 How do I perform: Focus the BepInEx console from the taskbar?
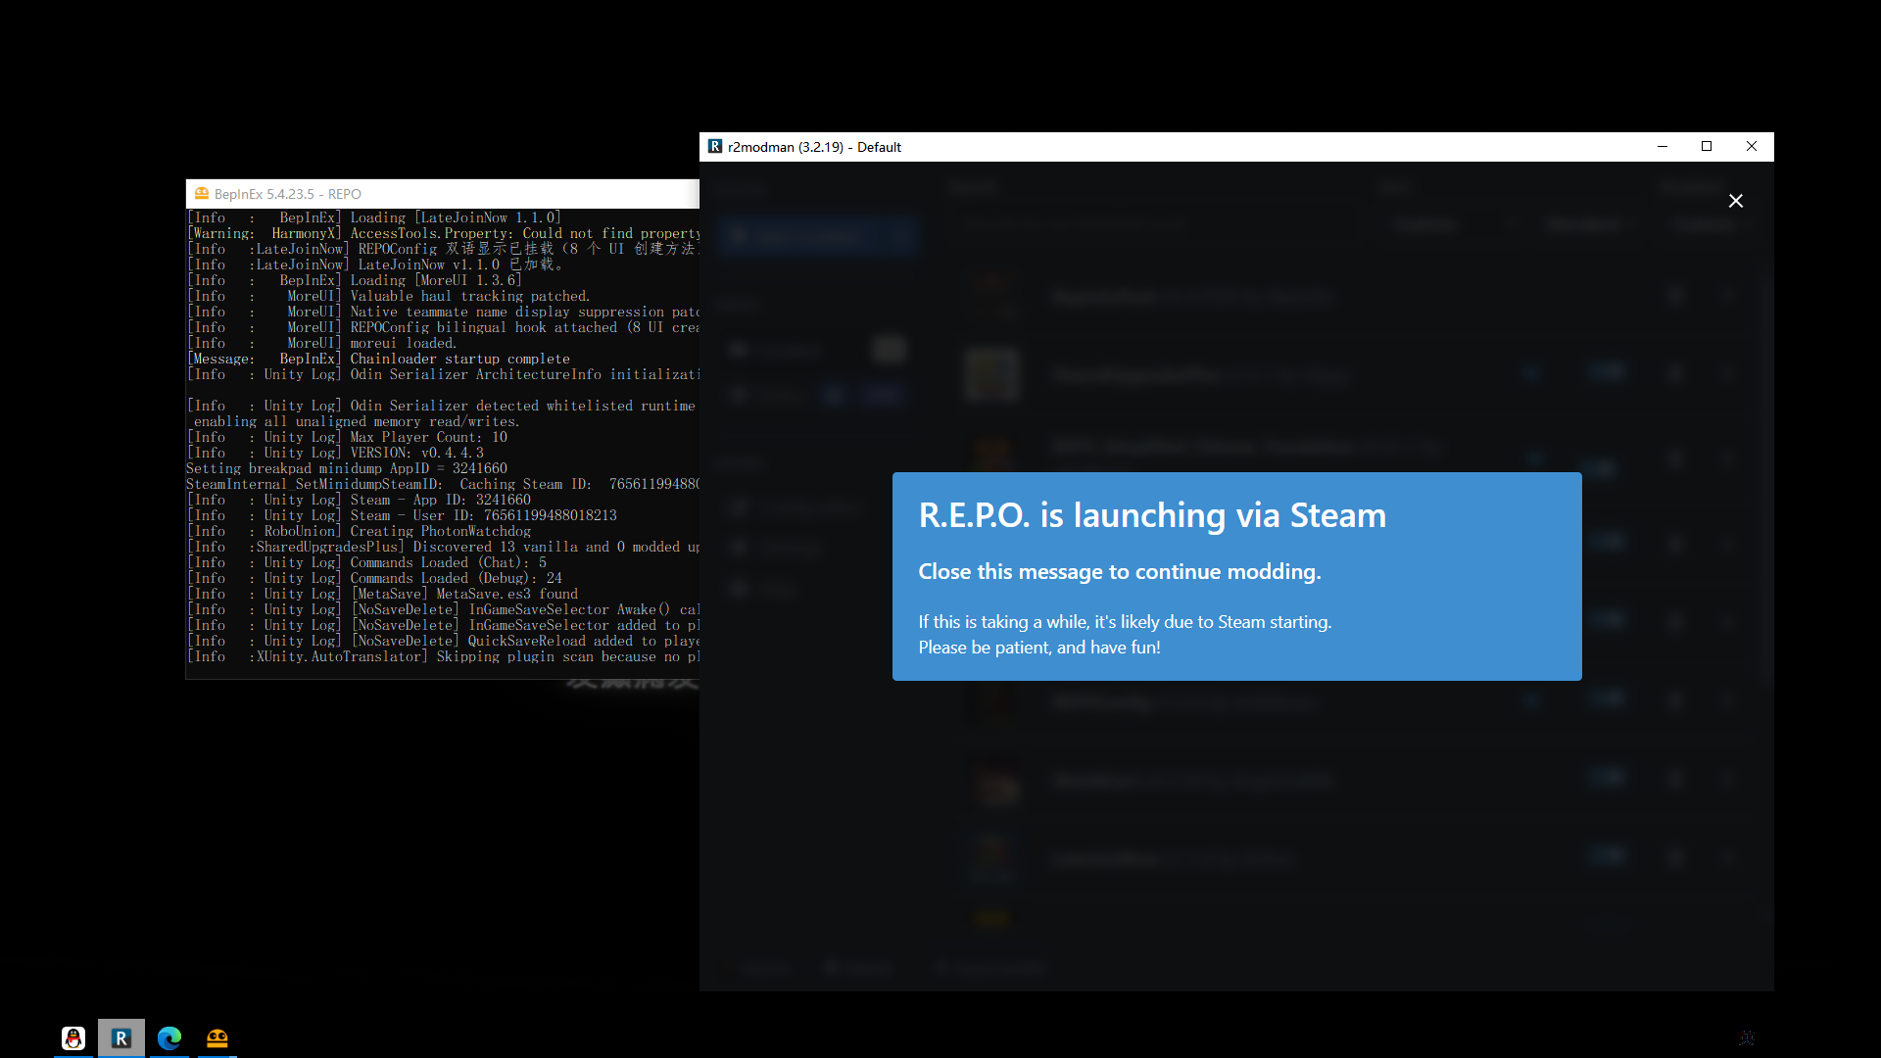coord(217,1038)
